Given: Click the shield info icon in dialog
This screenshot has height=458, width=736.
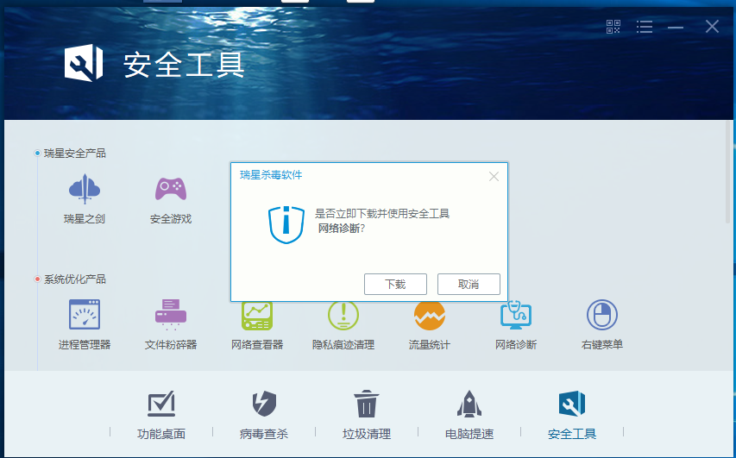Looking at the screenshot, I should point(286,225).
